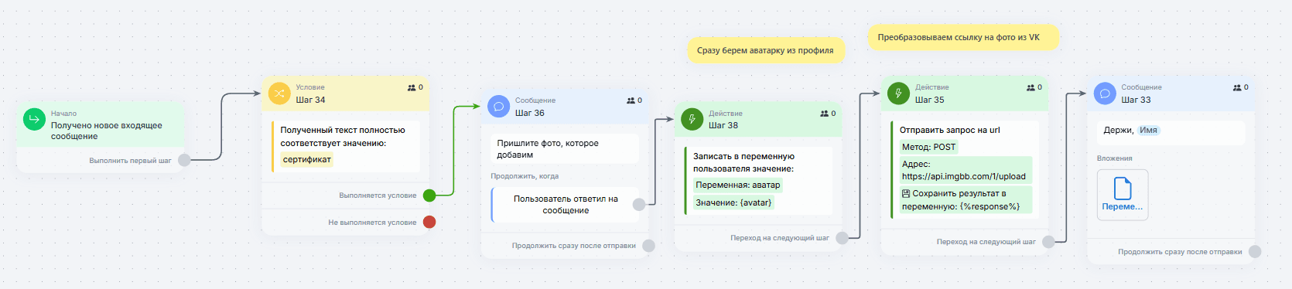This screenshot has width=1292, height=289.
Task: Click the red Не выполняется условие connector
Action: tap(429, 223)
